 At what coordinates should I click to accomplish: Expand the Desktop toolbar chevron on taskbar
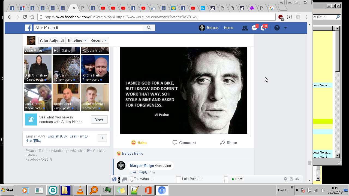292,187
